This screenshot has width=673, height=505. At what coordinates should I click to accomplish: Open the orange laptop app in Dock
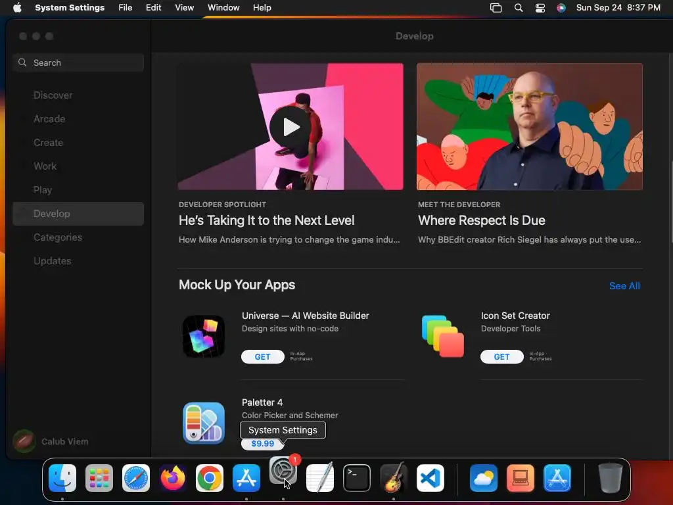(521, 478)
